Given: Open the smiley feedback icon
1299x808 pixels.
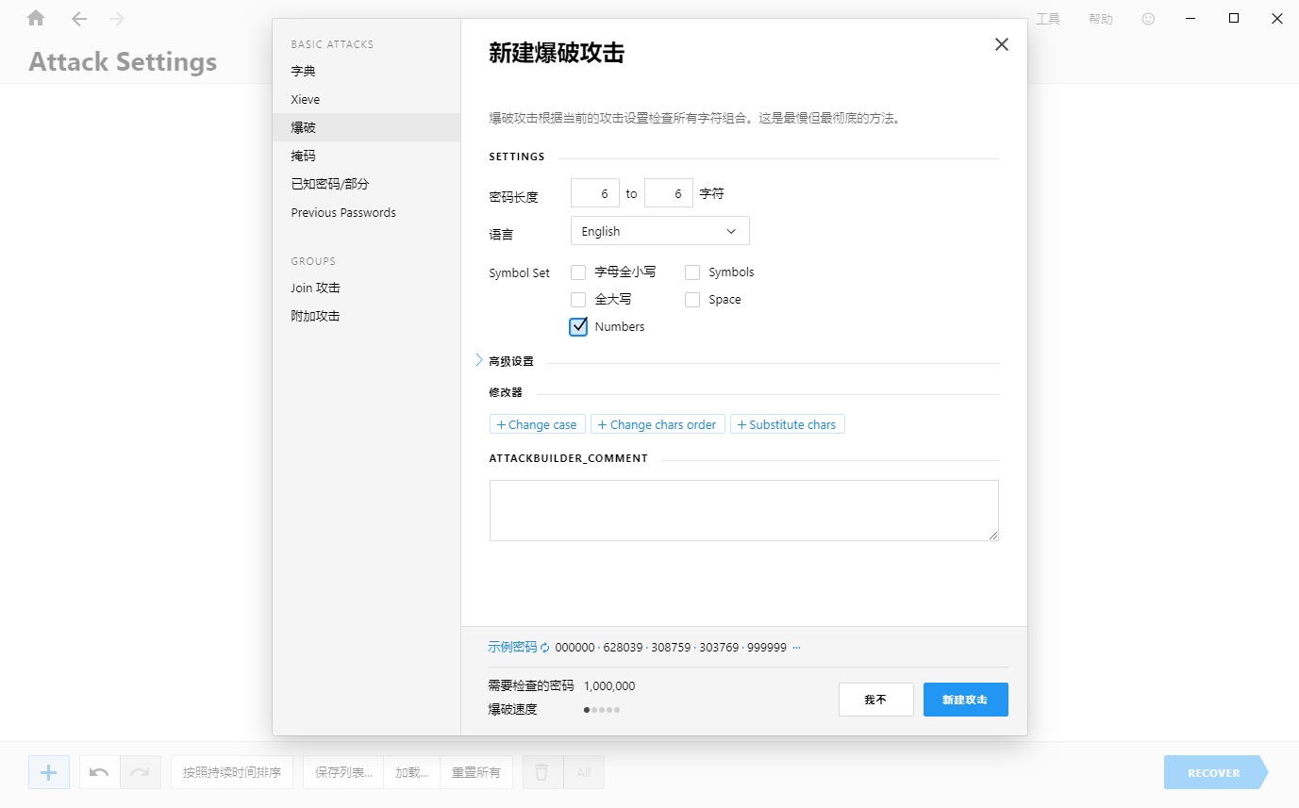Looking at the screenshot, I should [x=1148, y=18].
